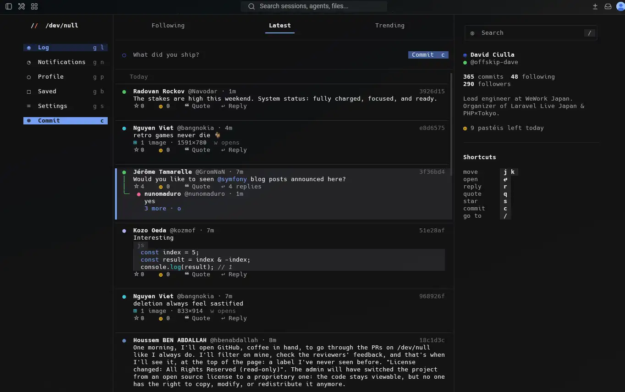Viewport: 625px width, 392px height.
Task: Star the 'retro games never die' post
Action: (139, 150)
